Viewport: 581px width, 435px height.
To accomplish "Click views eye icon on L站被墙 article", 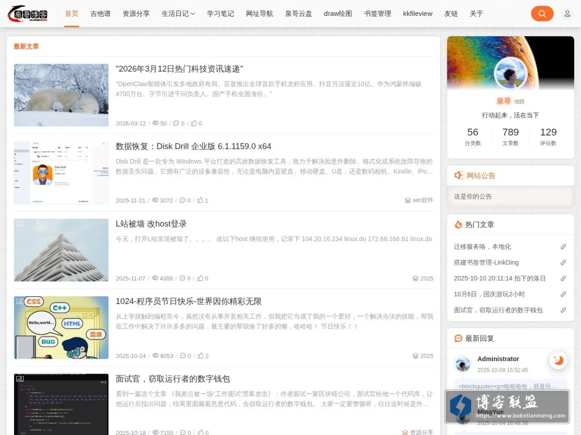I will pos(155,278).
